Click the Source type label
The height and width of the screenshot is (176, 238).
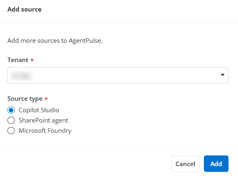25,99
